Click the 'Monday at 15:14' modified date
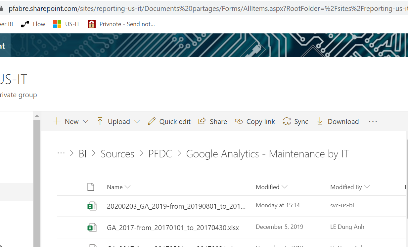The height and width of the screenshot is (247, 408). (x=278, y=205)
